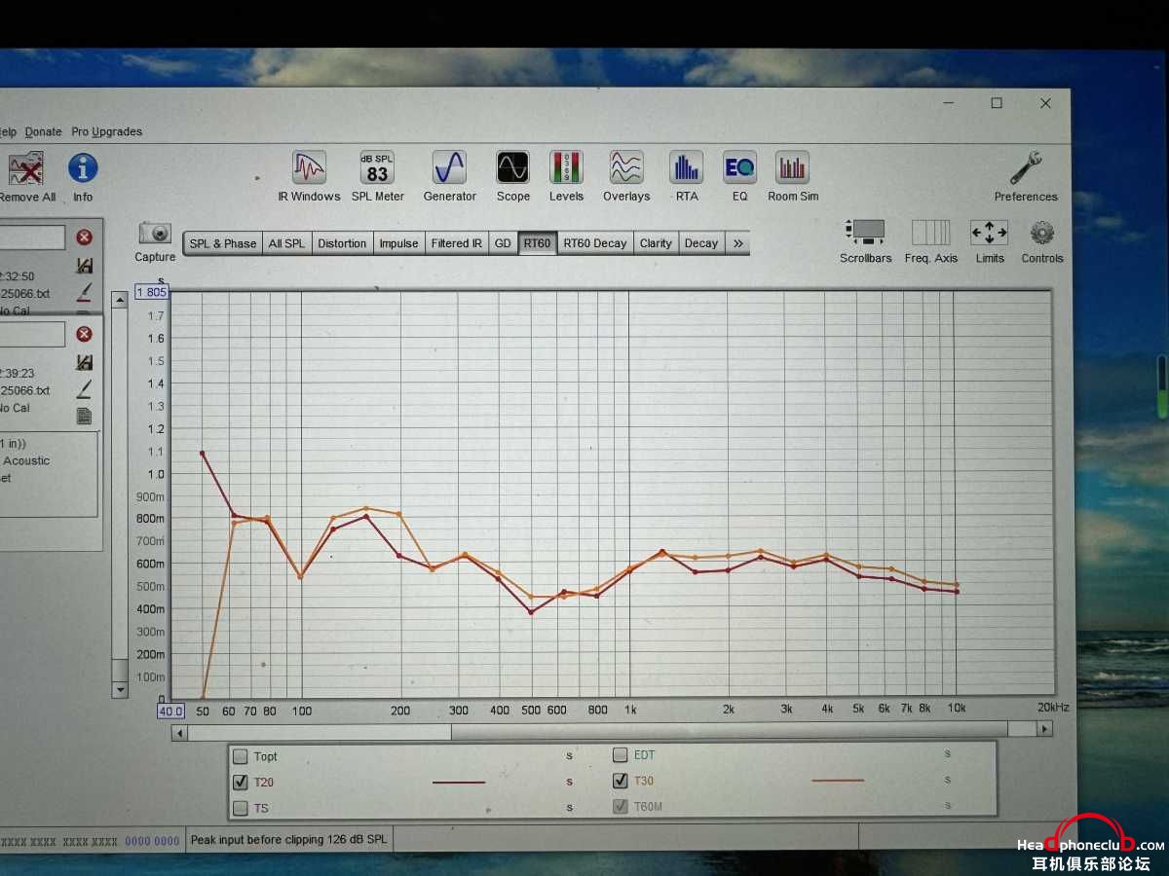Remove the second measurement with the red X
The image size is (1169, 876).
pos(85,334)
